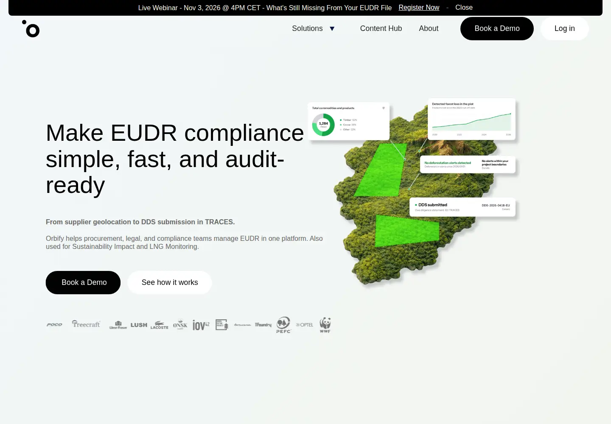Go to the About page
This screenshot has width=611, height=424.
(x=429, y=28)
